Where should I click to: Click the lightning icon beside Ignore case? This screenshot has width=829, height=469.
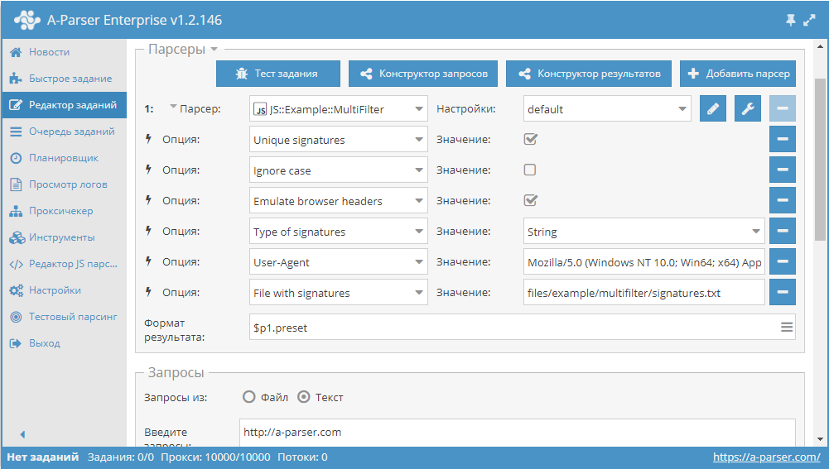148,170
